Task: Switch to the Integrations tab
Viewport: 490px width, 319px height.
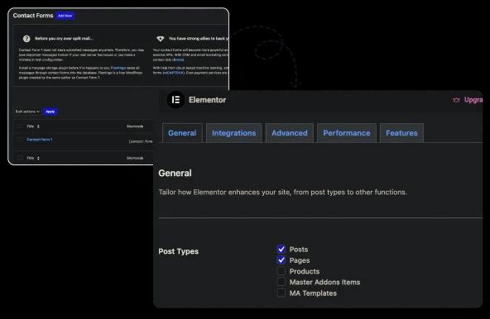Action: point(233,133)
